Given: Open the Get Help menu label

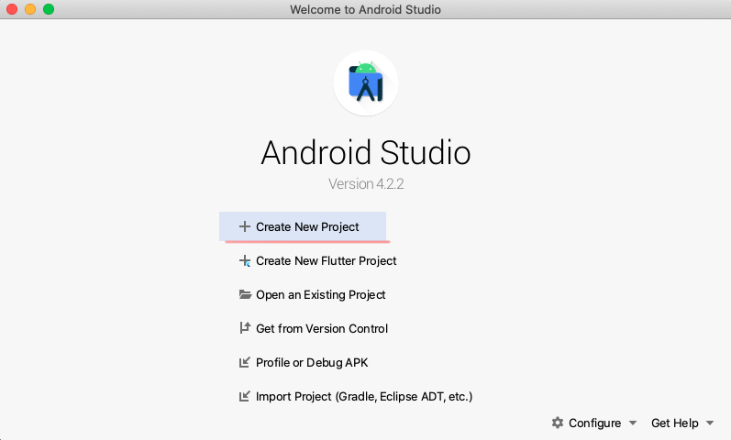Looking at the screenshot, I should (x=674, y=423).
